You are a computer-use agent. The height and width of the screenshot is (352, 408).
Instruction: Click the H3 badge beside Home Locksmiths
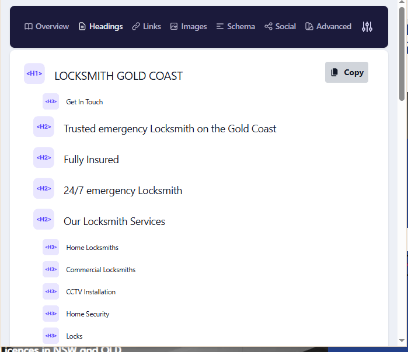coord(51,247)
